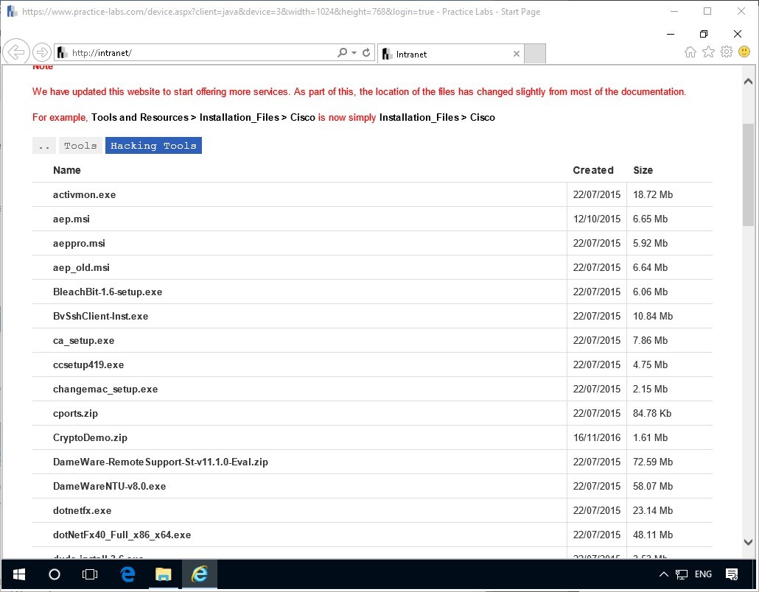The height and width of the screenshot is (592, 759).
Task: Click the Task View taskbar icon
Action: click(90, 574)
